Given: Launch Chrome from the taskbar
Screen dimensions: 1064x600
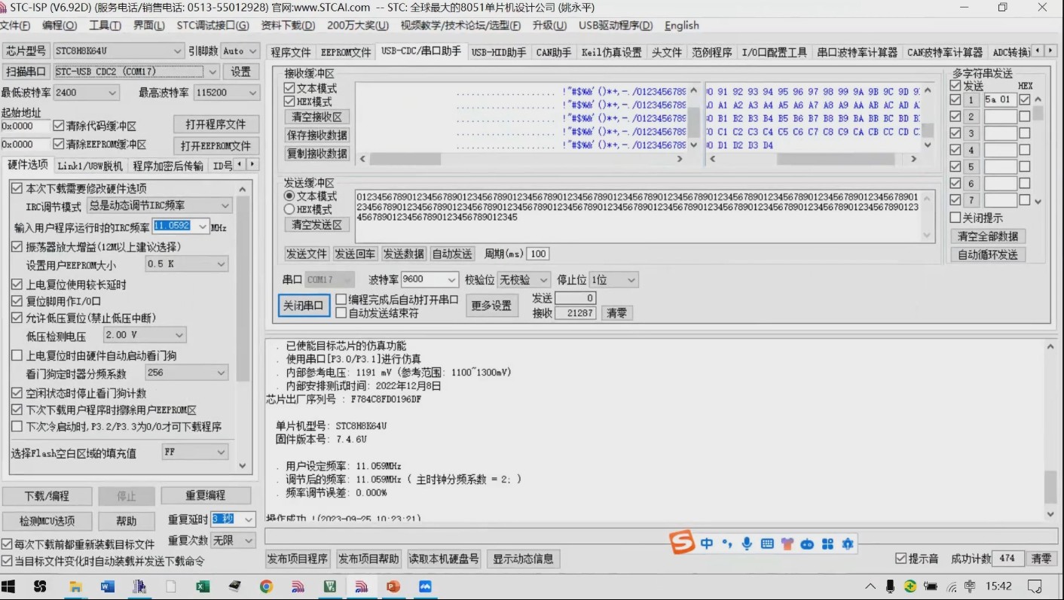Looking at the screenshot, I should pos(265,586).
